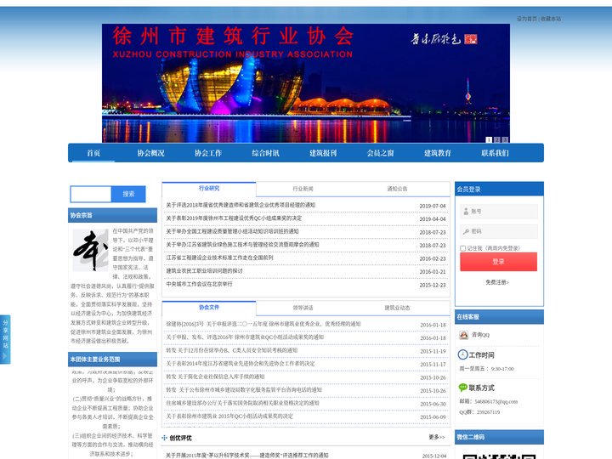612x459 pixels.
Task: Switch to the 领导讲话 tab
Action: pyautogui.click(x=303, y=308)
